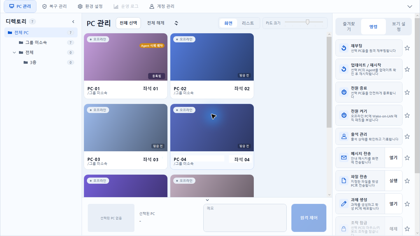Screen dimensions: 420x236
Task: Select the 명령 panel tab
Action: point(373,27)
